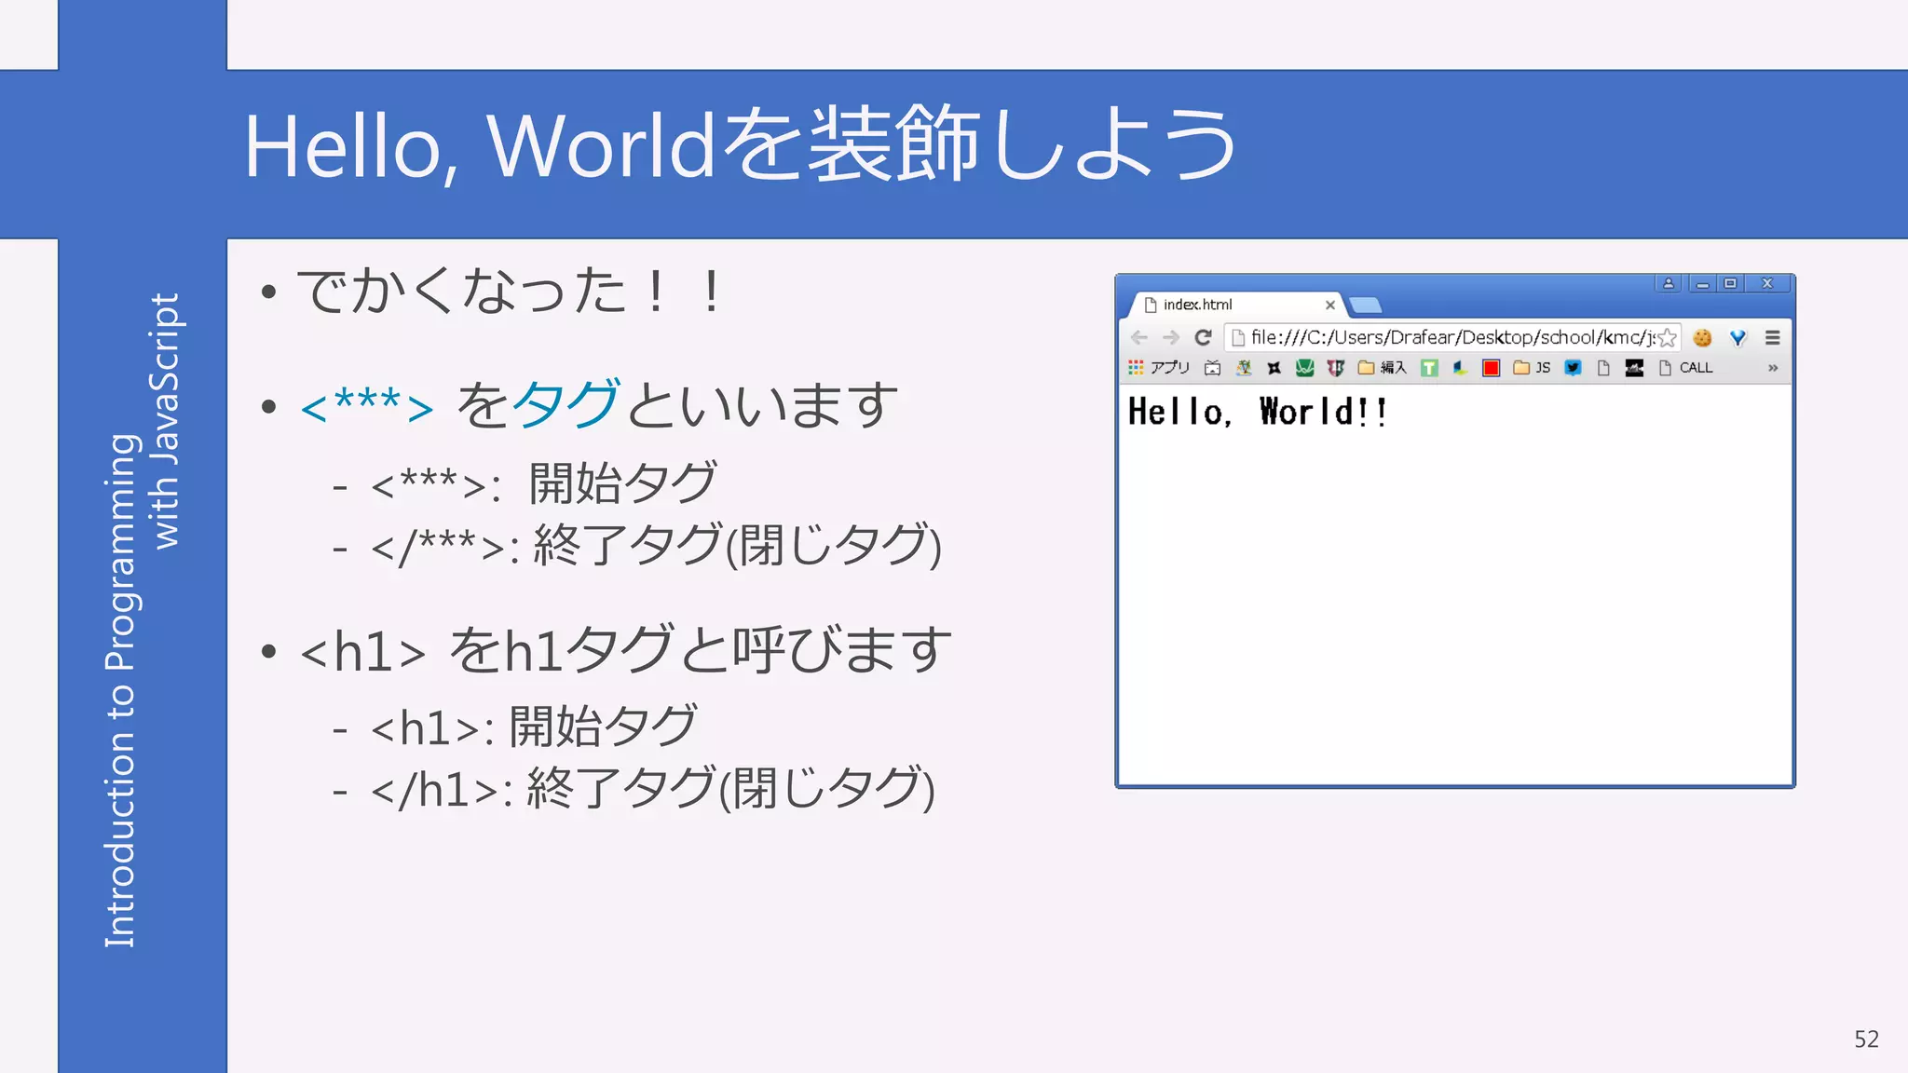Click the line <***>: 開始タグ
The height and width of the screenshot is (1073, 1908).
click(544, 484)
